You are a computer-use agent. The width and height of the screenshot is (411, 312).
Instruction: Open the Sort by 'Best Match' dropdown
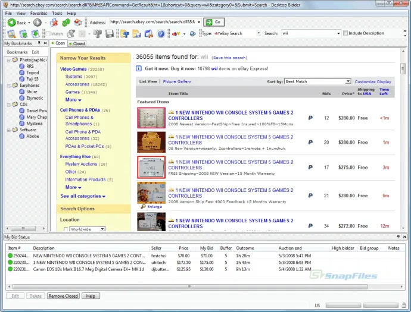[348, 81]
